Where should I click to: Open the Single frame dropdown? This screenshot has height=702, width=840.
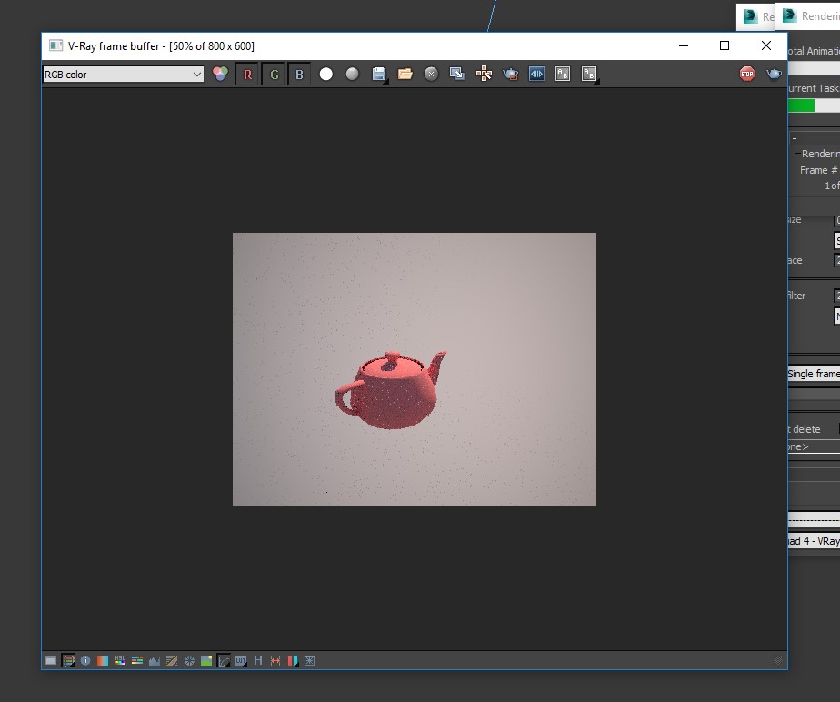click(813, 374)
